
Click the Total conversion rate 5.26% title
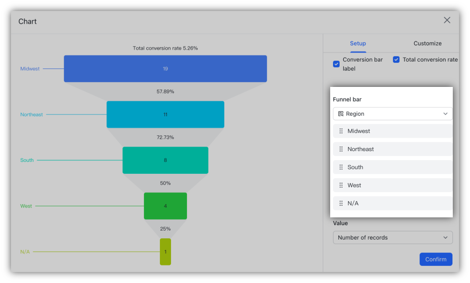(x=165, y=48)
